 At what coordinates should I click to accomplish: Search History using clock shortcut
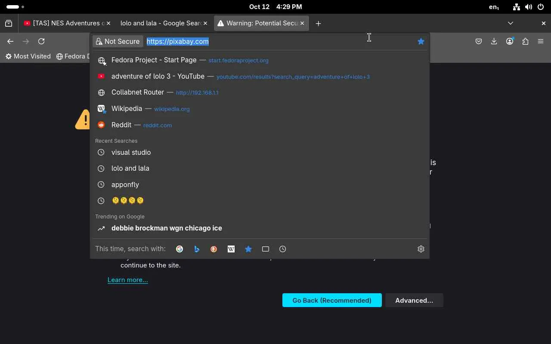283,249
